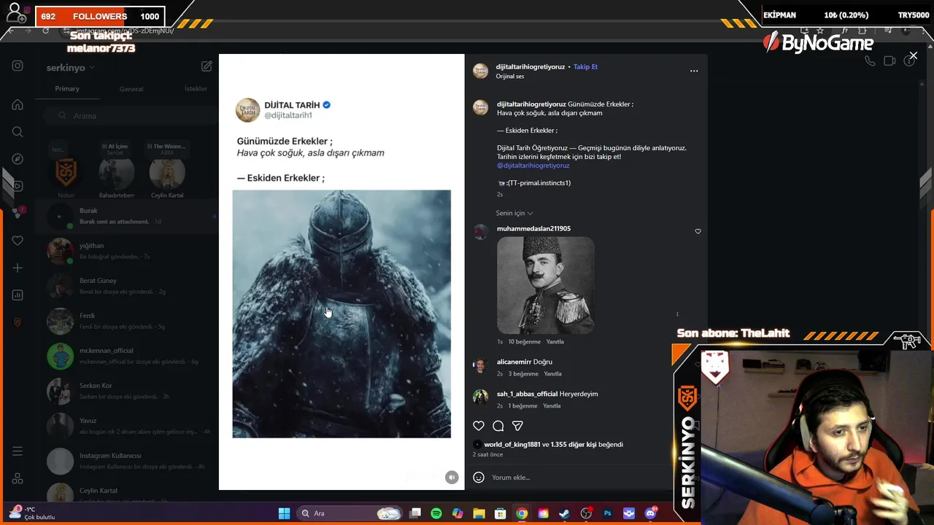Open the GIF image in muhammedaslan211905's comment

click(546, 285)
